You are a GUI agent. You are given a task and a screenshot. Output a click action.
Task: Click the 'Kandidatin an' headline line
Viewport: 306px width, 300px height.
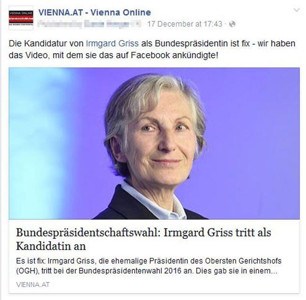pos(51,246)
